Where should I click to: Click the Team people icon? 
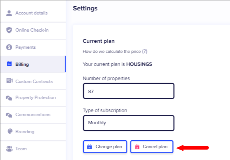9,148
